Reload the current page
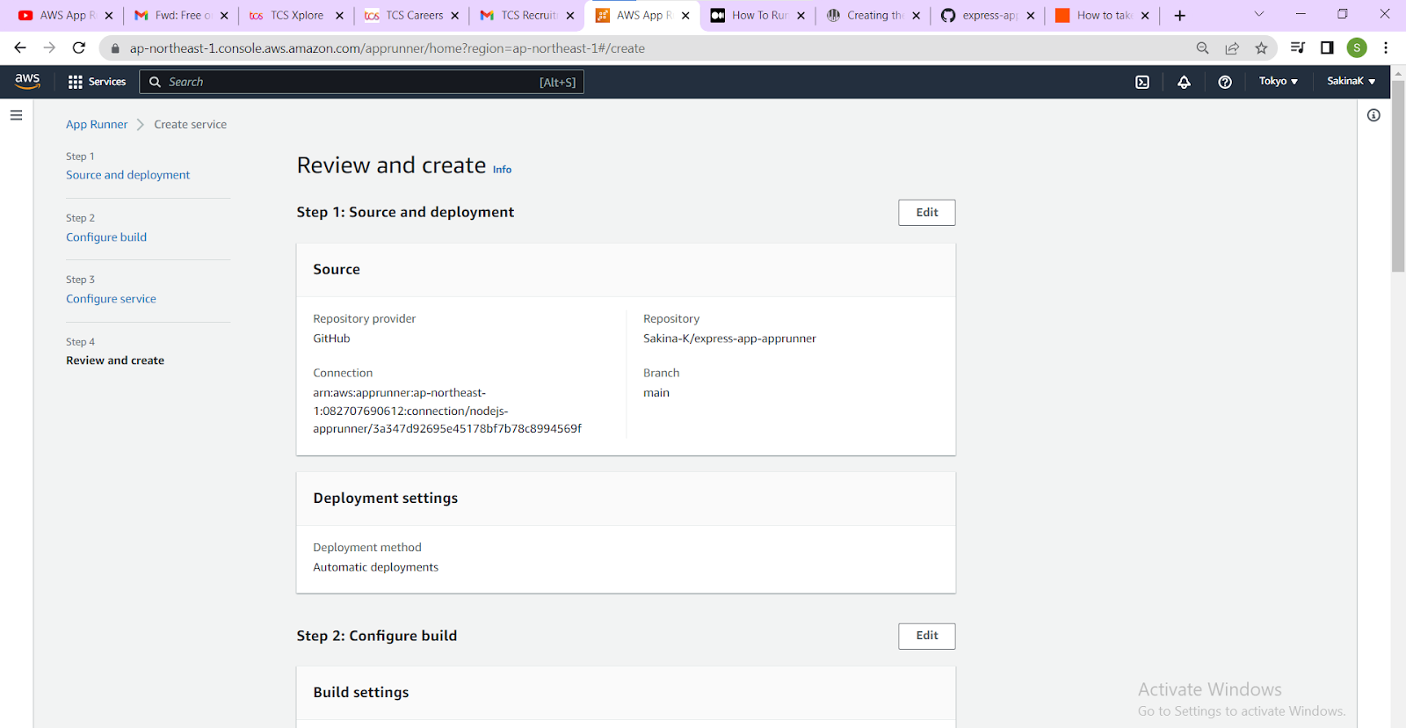Screen dimensions: 1406x728 coord(79,48)
